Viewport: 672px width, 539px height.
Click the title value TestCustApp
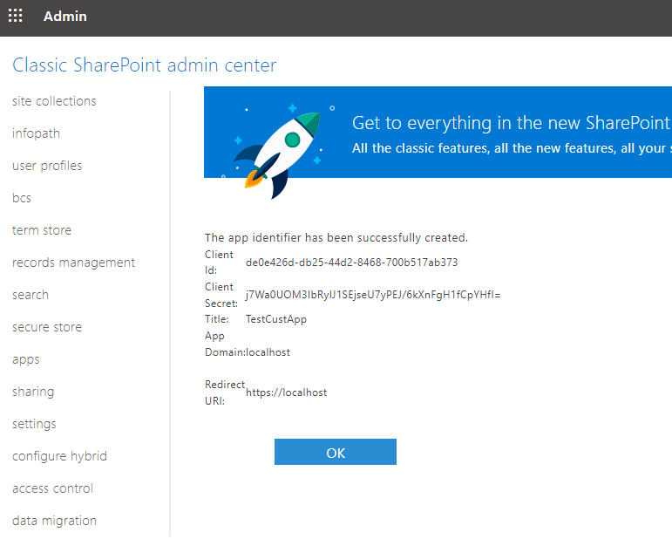(x=276, y=319)
